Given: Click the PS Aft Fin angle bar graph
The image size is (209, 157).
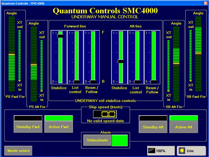Looking at the screenshot, I should [x=34, y=64].
